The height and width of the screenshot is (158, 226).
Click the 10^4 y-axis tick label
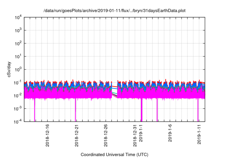point(18,17)
